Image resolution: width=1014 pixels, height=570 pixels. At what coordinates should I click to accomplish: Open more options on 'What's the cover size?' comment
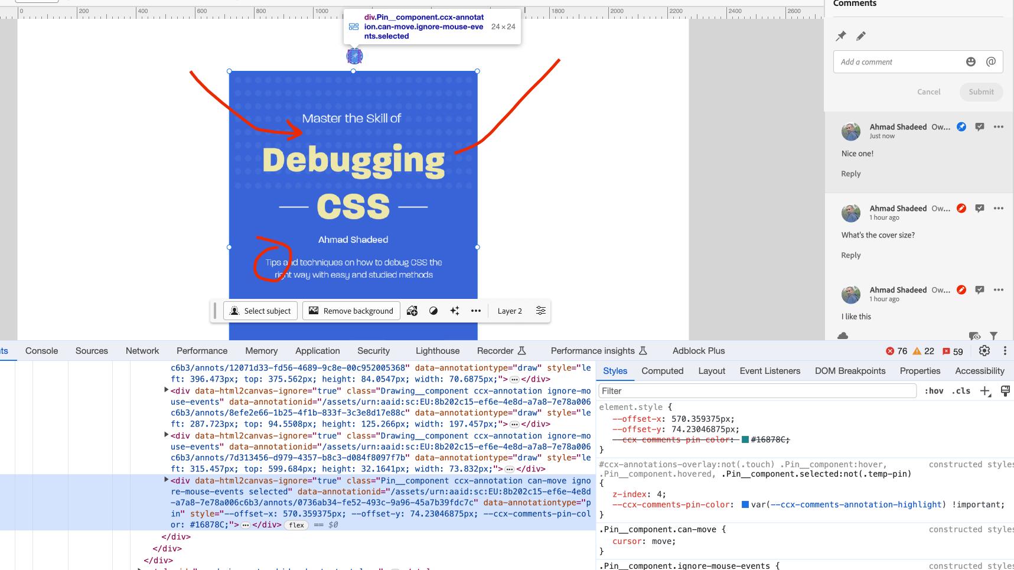coord(998,209)
